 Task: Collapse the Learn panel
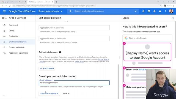coord(172,18)
